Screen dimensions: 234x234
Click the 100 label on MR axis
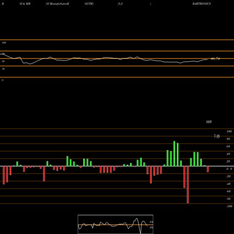pyautogui.click(x=229, y=132)
